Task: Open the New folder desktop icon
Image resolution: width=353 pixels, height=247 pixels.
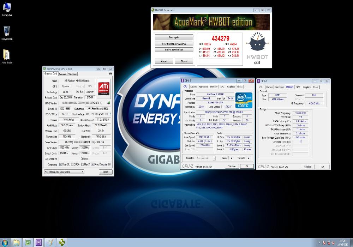Action: [x=7, y=57]
